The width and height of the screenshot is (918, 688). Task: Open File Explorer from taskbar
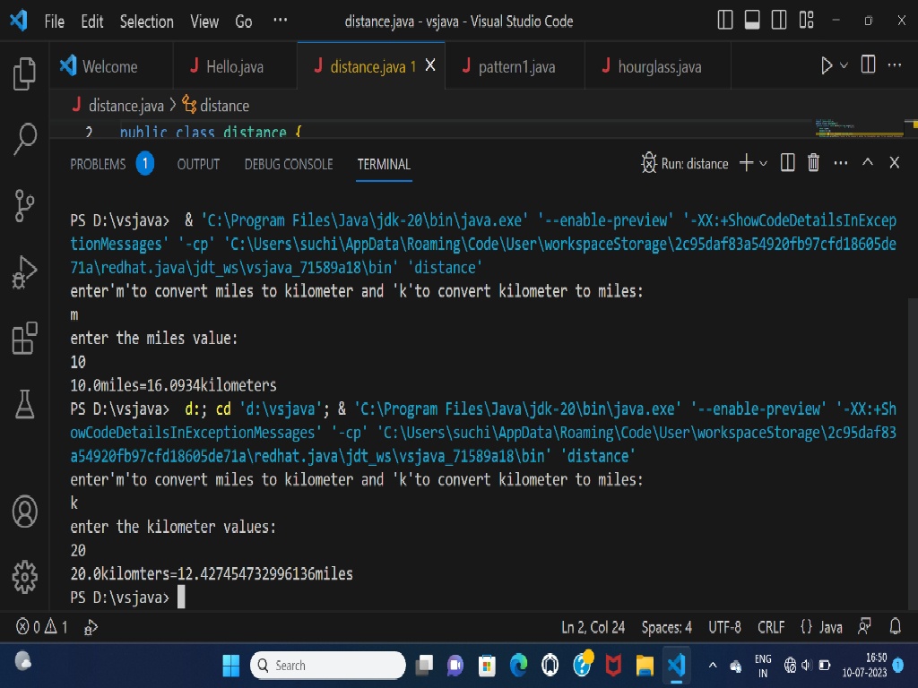click(x=645, y=666)
